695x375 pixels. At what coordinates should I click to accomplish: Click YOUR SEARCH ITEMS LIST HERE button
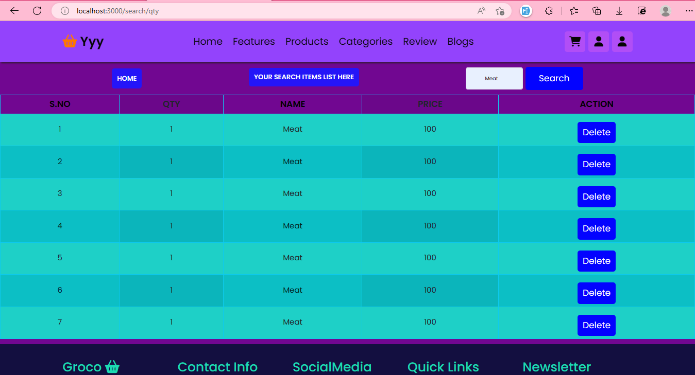[304, 77]
